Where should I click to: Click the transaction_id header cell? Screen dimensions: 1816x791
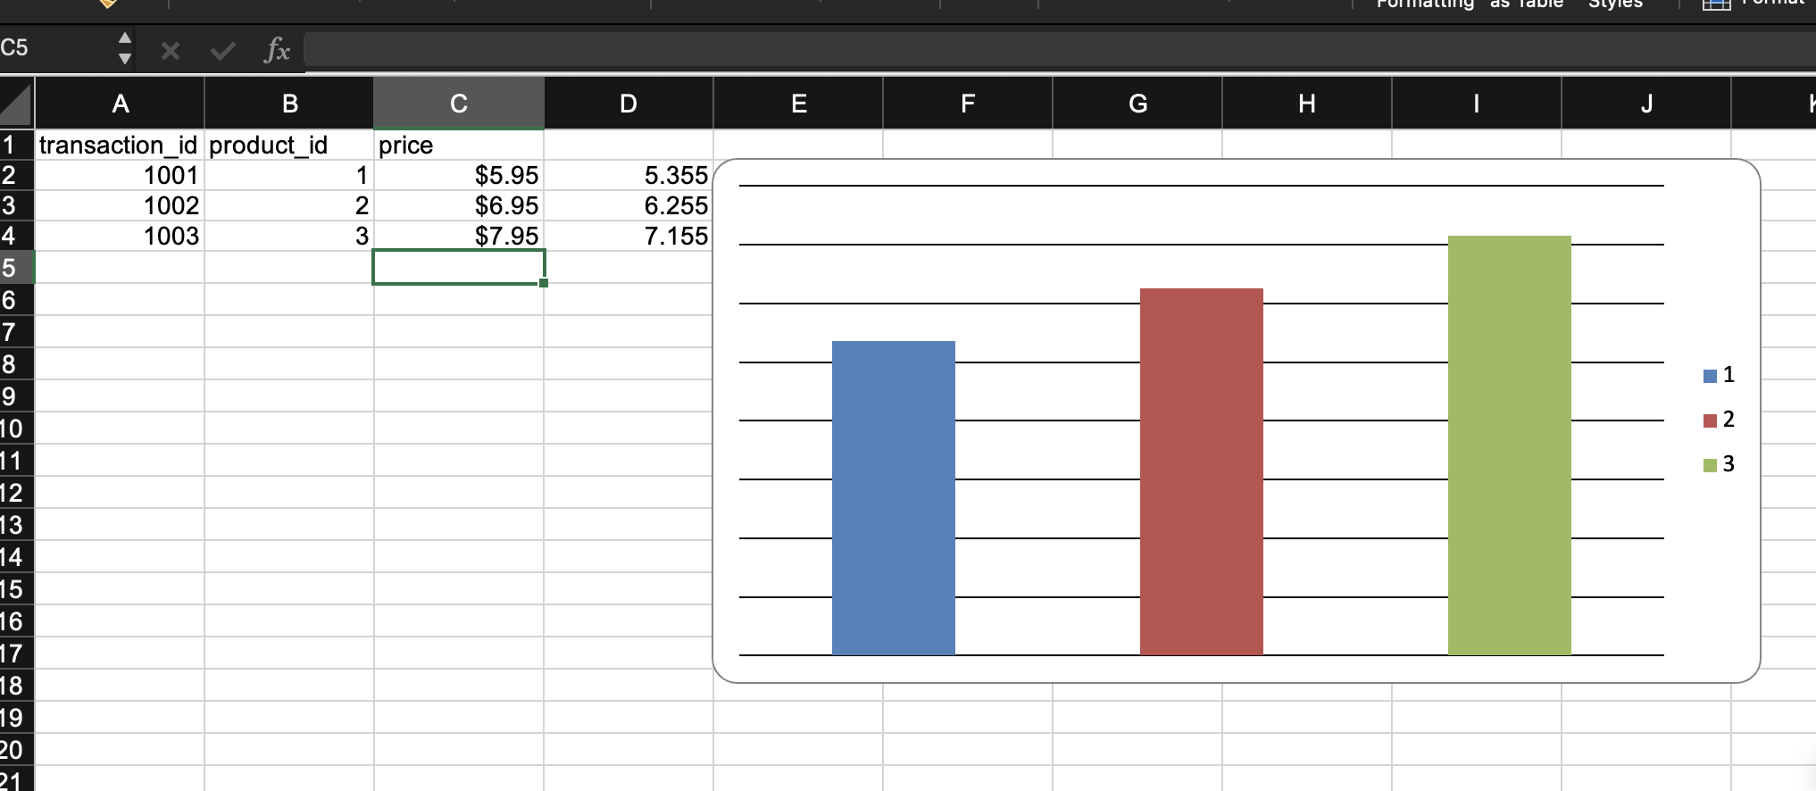[x=120, y=145]
